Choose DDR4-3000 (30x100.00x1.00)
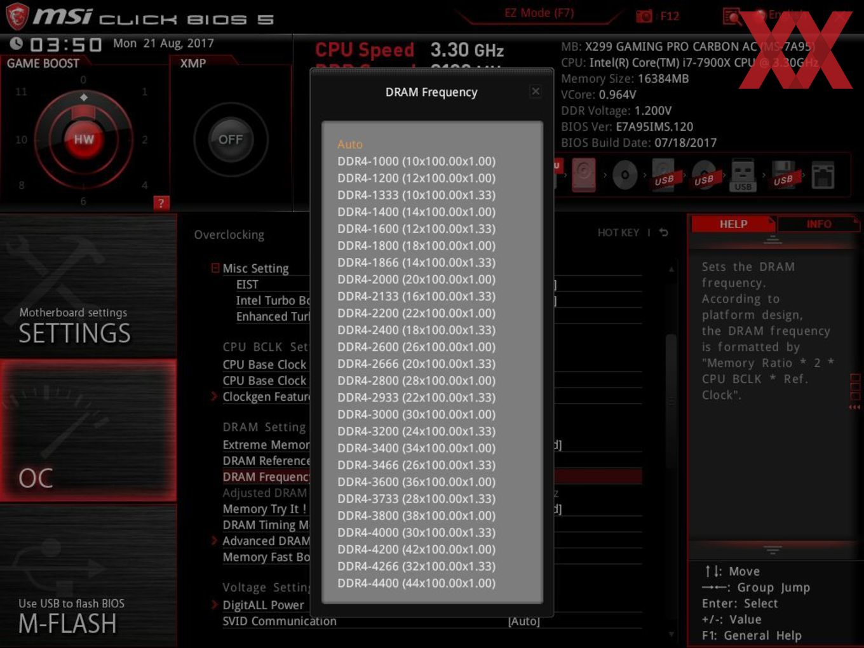The height and width of the screenshot is (648, 864). [x=416, y=414]
